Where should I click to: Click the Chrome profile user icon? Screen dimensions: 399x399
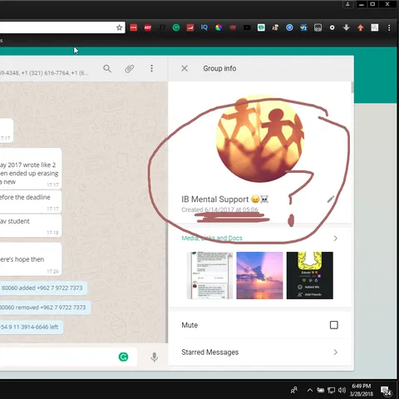pos(347,4)
